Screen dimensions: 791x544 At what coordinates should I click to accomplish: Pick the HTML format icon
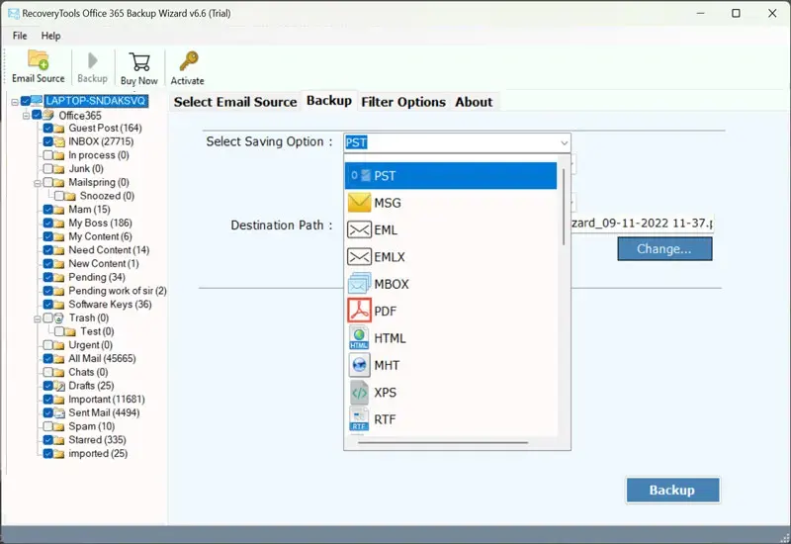click(x=359, y=338)
